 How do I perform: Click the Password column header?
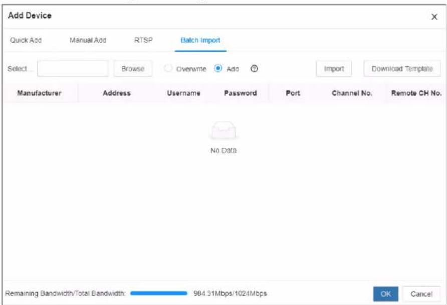click(x=241, y=93)
